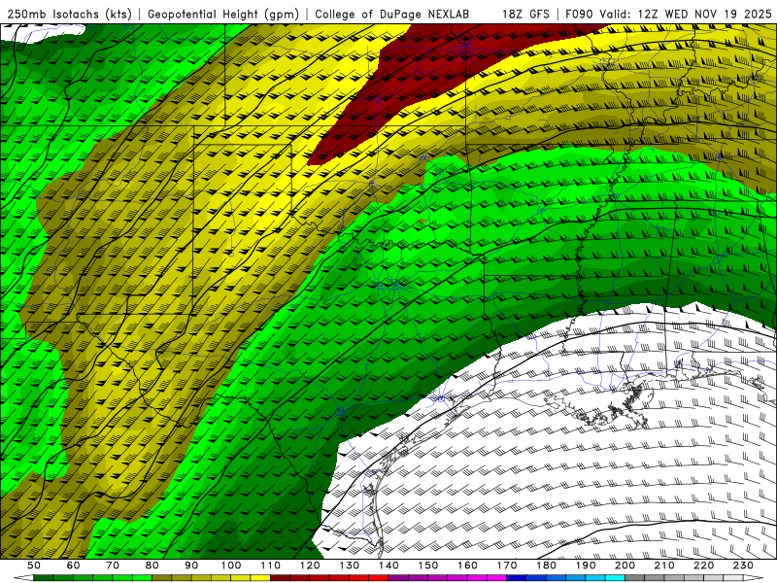Click the 50 knot label on the legend
The height and width of the screenshot is (583, 777).
point(33,566)
